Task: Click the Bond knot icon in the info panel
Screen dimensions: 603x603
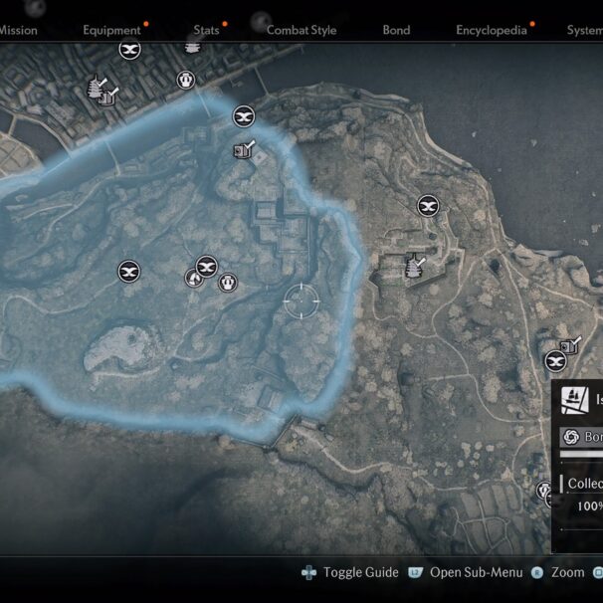Action: [x=571, y=437]
